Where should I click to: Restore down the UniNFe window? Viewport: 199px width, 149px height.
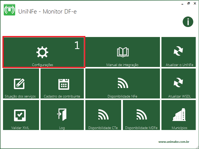click(188, 3)
